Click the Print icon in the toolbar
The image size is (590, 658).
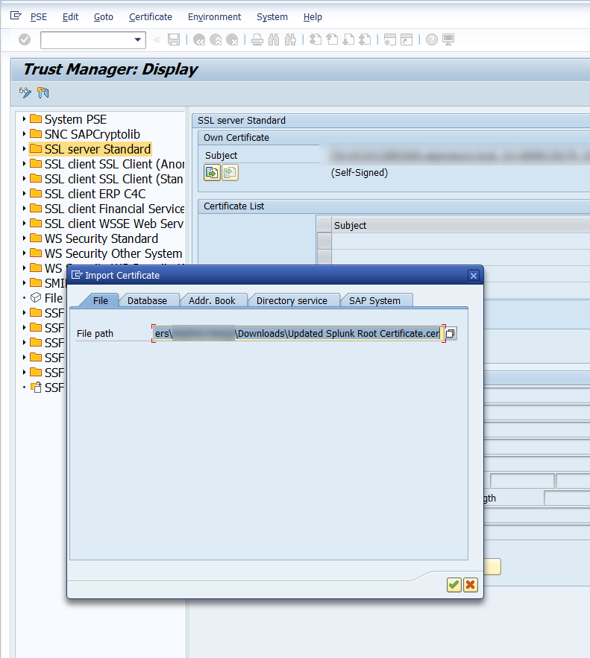click(257, 40)
